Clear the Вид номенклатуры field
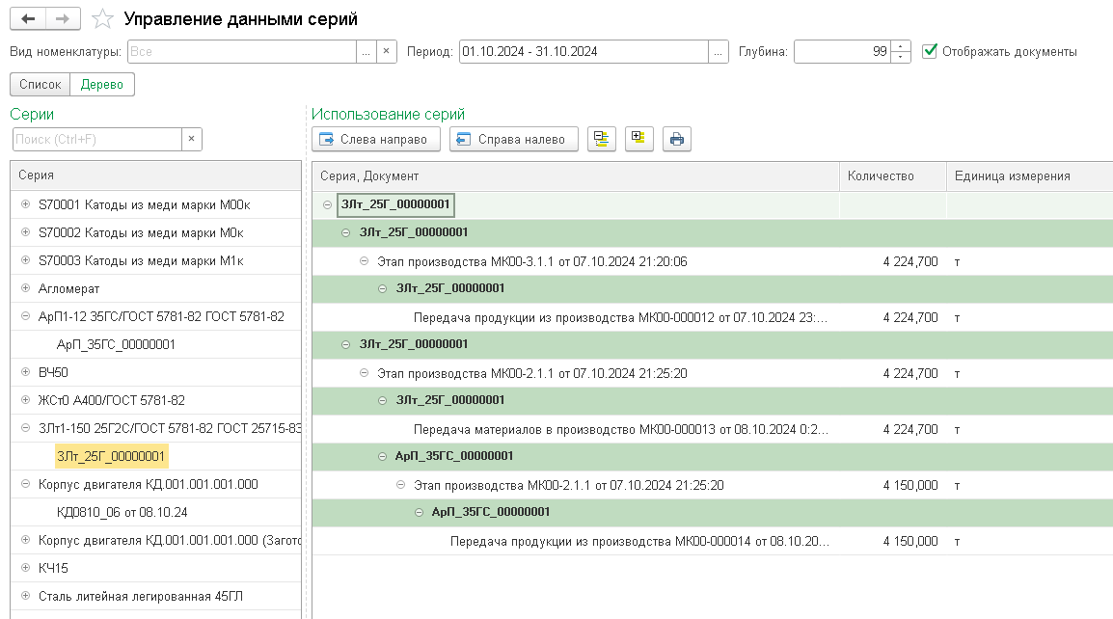The height and width of the screenshot is (619, 1113). tap(386, 51)
